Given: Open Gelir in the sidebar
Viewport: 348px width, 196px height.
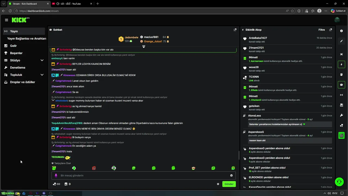Looking at the screenshot, I should (24, 46).
